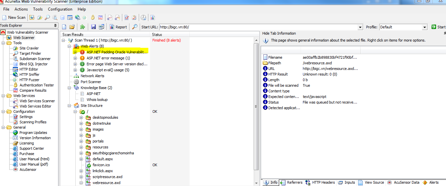The height and width of the screenshot is (186, 446).
Task: Open Licensing in Tools Explorer
Action: [x=26, y=143]
